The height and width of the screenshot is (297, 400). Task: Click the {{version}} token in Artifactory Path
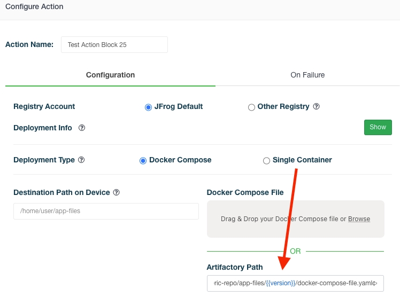click(x=280, y=283)
